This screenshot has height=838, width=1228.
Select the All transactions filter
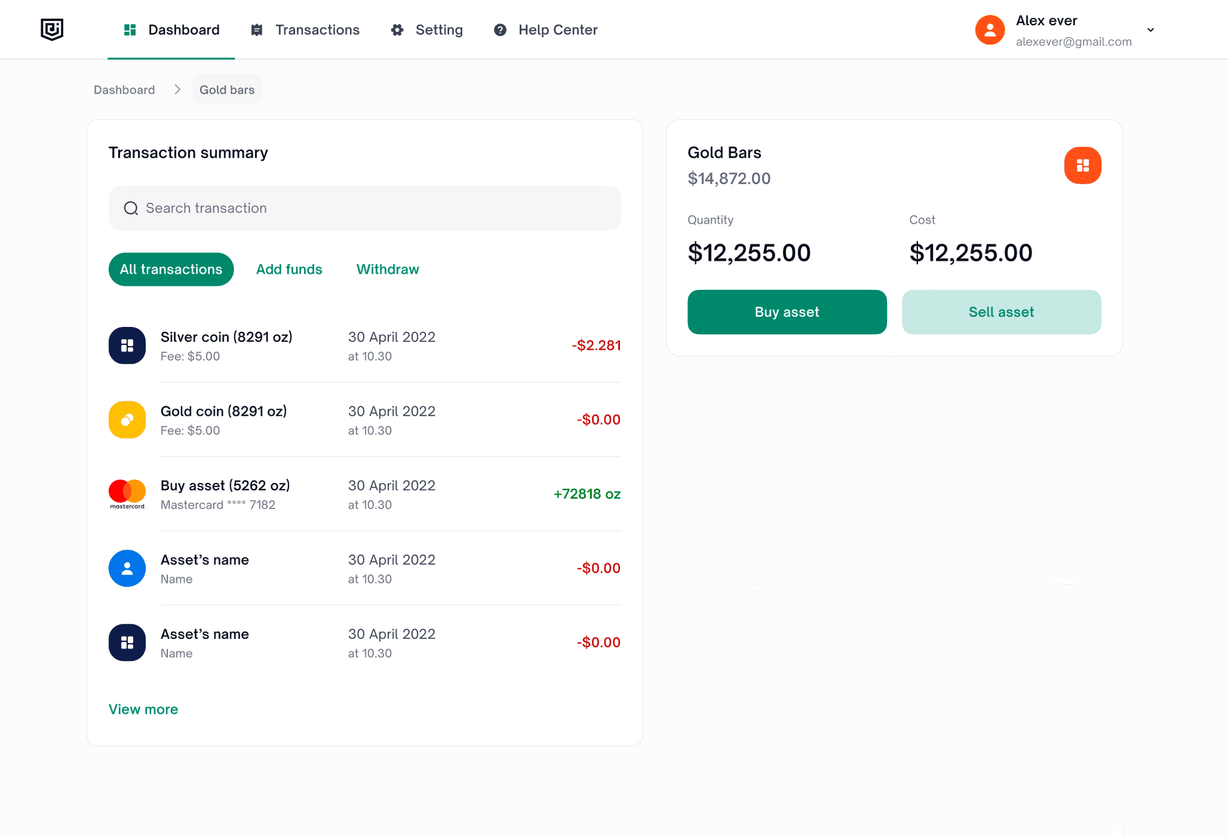[170, 269]
